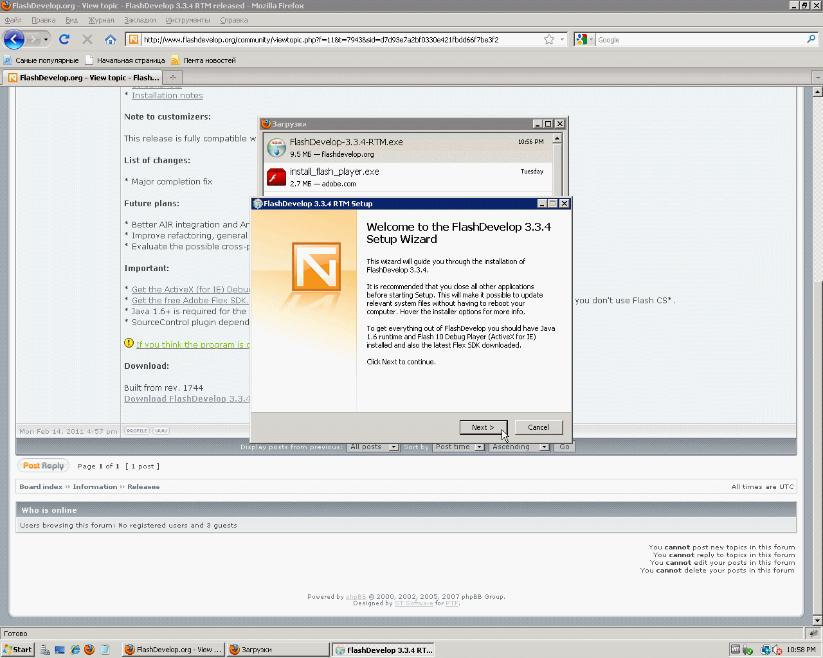Click the yellow warning icon in the post
The width and height of the screenshot is (823, 658).
129,343
